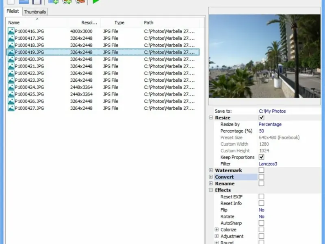Collapse the Effects section

211,190
